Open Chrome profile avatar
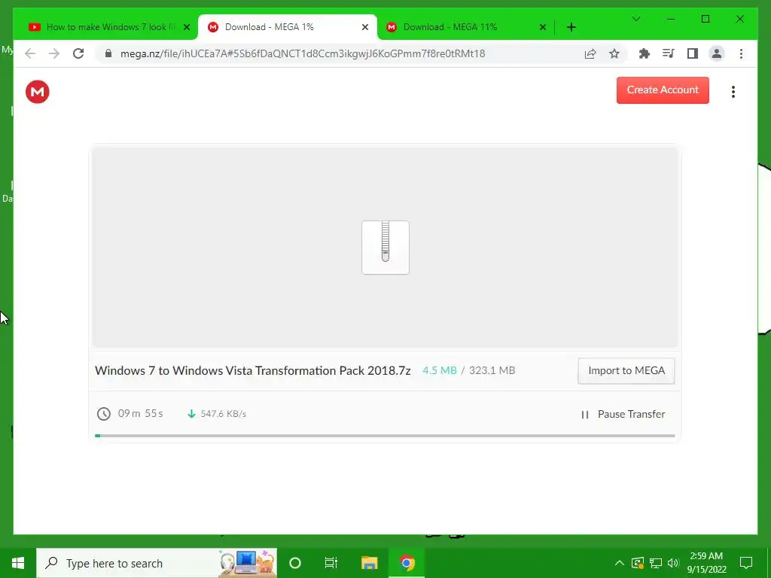The width and height of the screenshot is (771, 578). (x=717, y=53)
